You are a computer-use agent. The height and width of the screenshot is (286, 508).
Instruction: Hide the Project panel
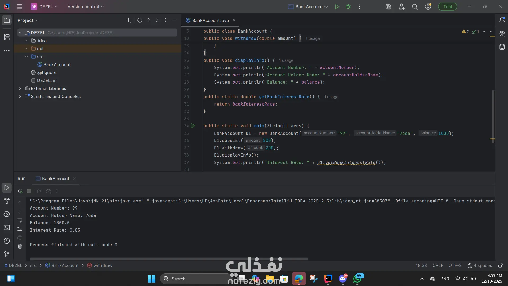174,20
